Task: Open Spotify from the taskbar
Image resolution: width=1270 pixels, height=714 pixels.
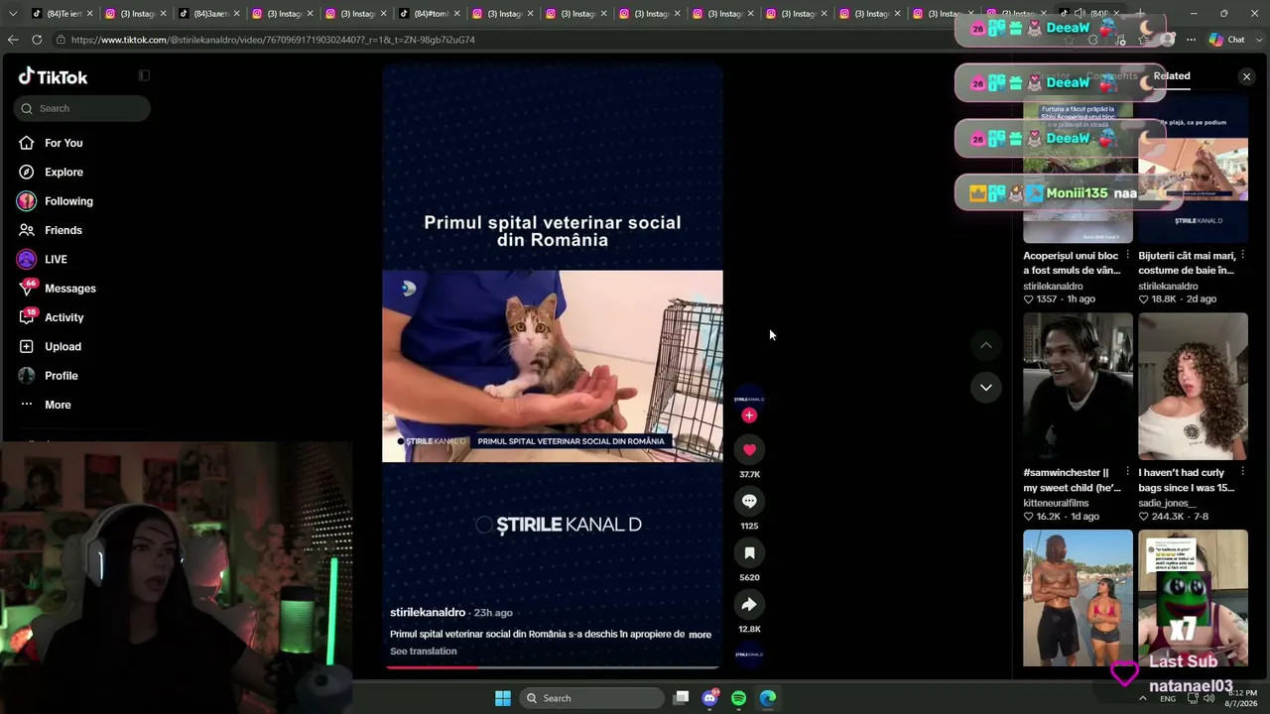Action: pyautogui.click(x=738, y=698)
